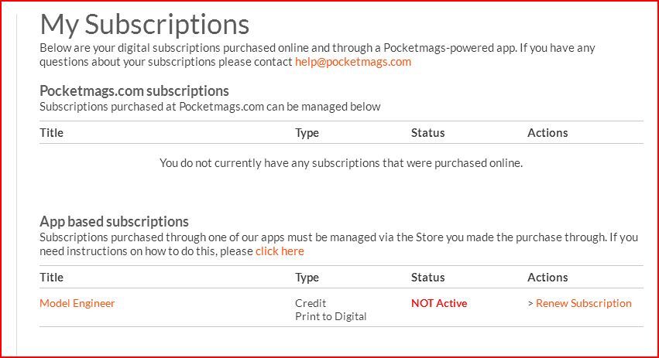Select the Status header under Pocketmags.com subscriptions
This screenshot has height=358, width=659.
click(427, 133)
